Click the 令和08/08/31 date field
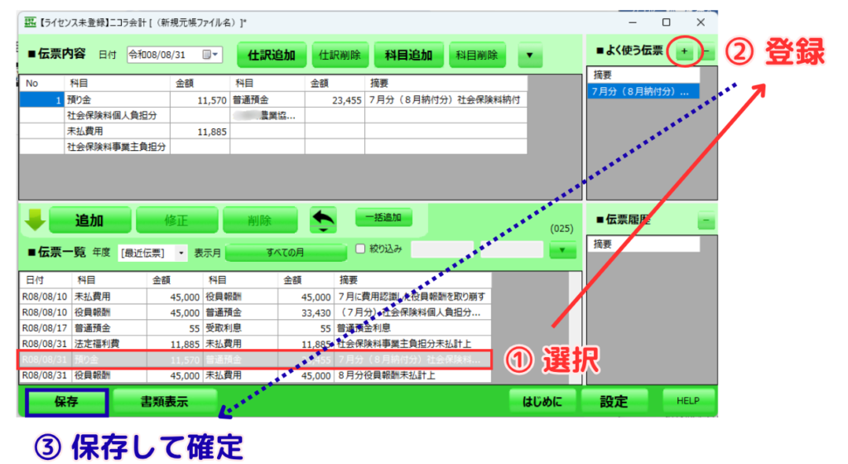The image size is (848, 464). click(x=175, y=55)
